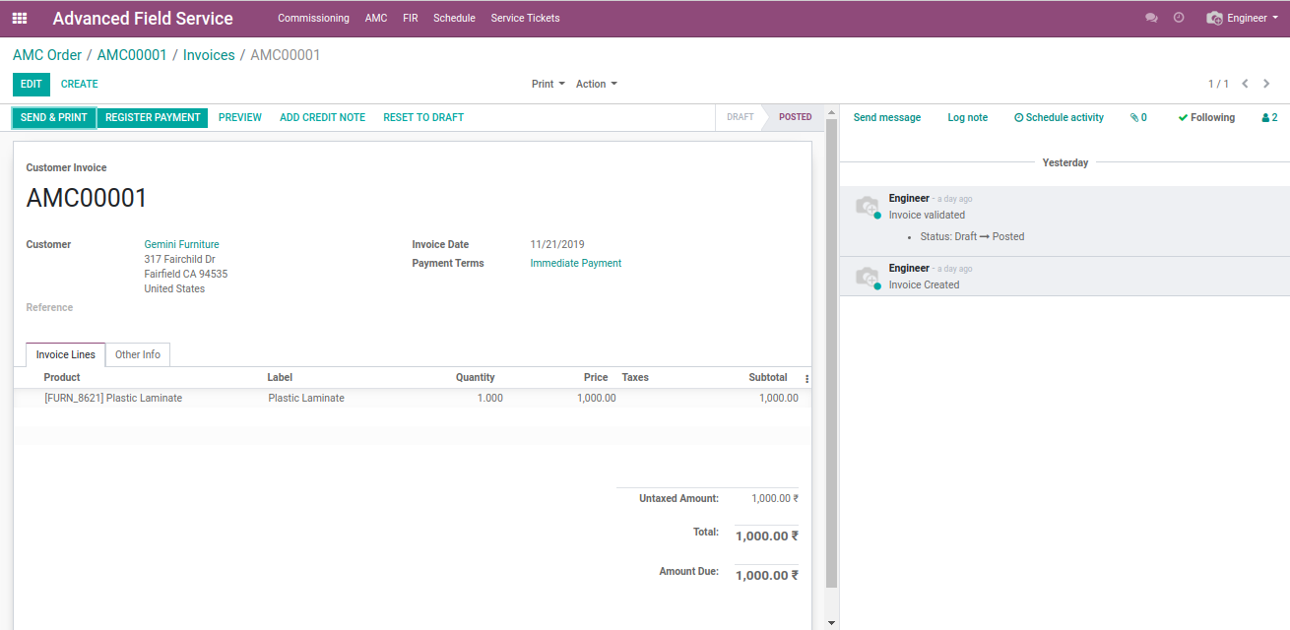Go to the next record arrow
Screen dimensions: 1290x630
pyautogui.click(x=1266, y=85)
